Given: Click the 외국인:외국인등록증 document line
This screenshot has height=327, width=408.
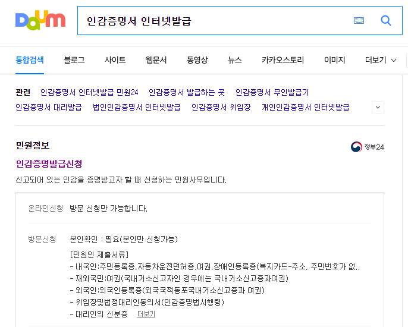Looking at the screenshot, I should (x=167, y=290).
